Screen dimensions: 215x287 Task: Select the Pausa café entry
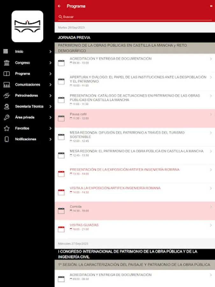pos(135,118)
